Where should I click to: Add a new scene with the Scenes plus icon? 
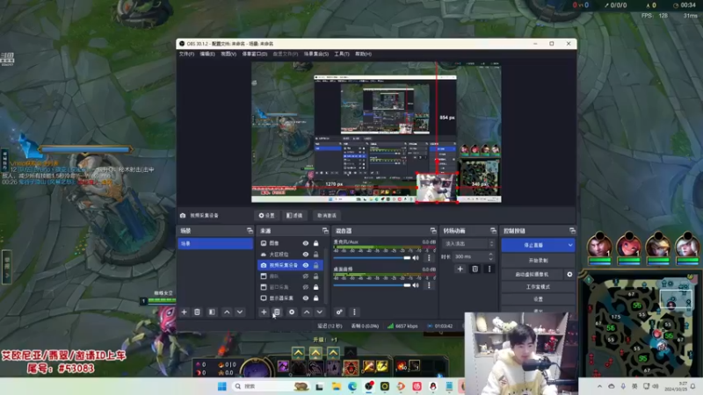coord(184,312)
